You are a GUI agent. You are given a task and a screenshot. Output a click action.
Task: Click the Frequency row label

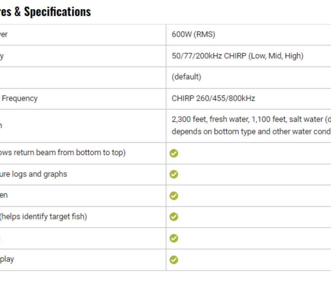click(x=20, y=98)
